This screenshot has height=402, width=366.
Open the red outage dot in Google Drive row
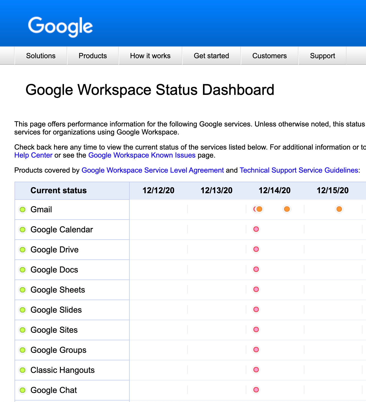[256, 249]
